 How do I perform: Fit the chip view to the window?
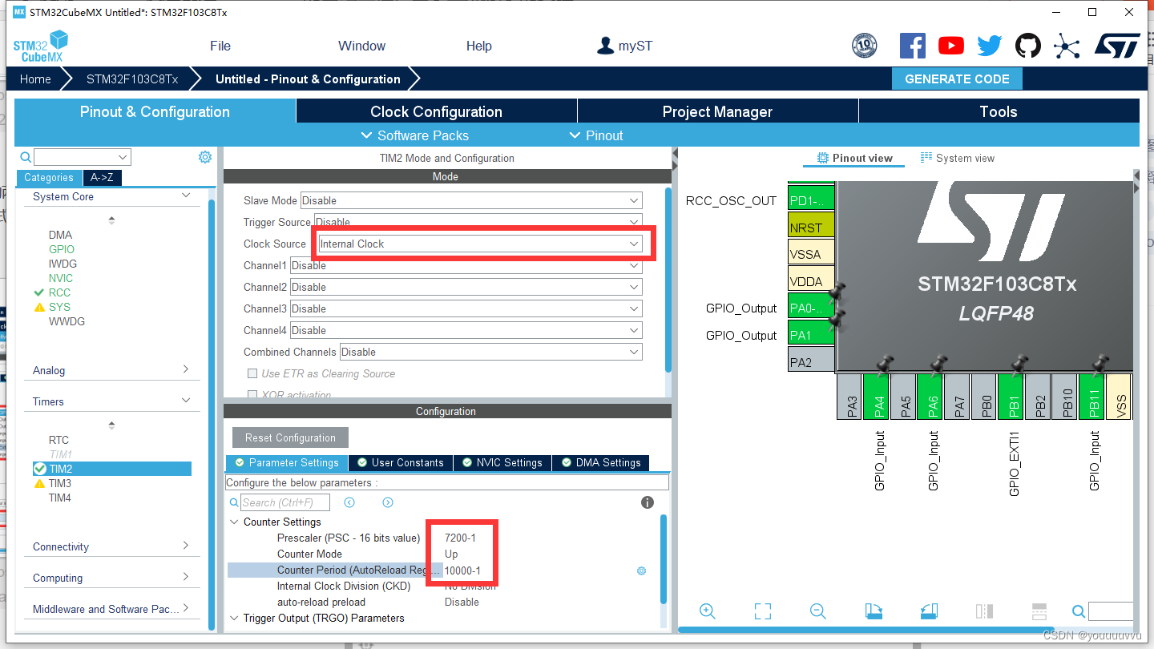(763, 611)
